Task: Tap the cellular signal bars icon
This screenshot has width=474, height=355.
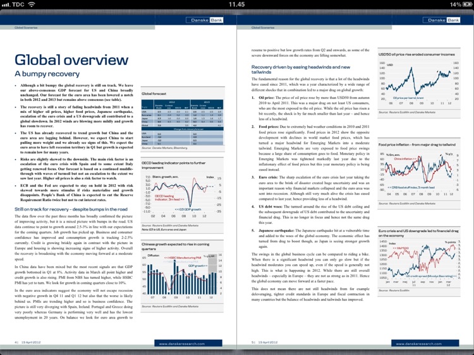Action: point(6,5)
